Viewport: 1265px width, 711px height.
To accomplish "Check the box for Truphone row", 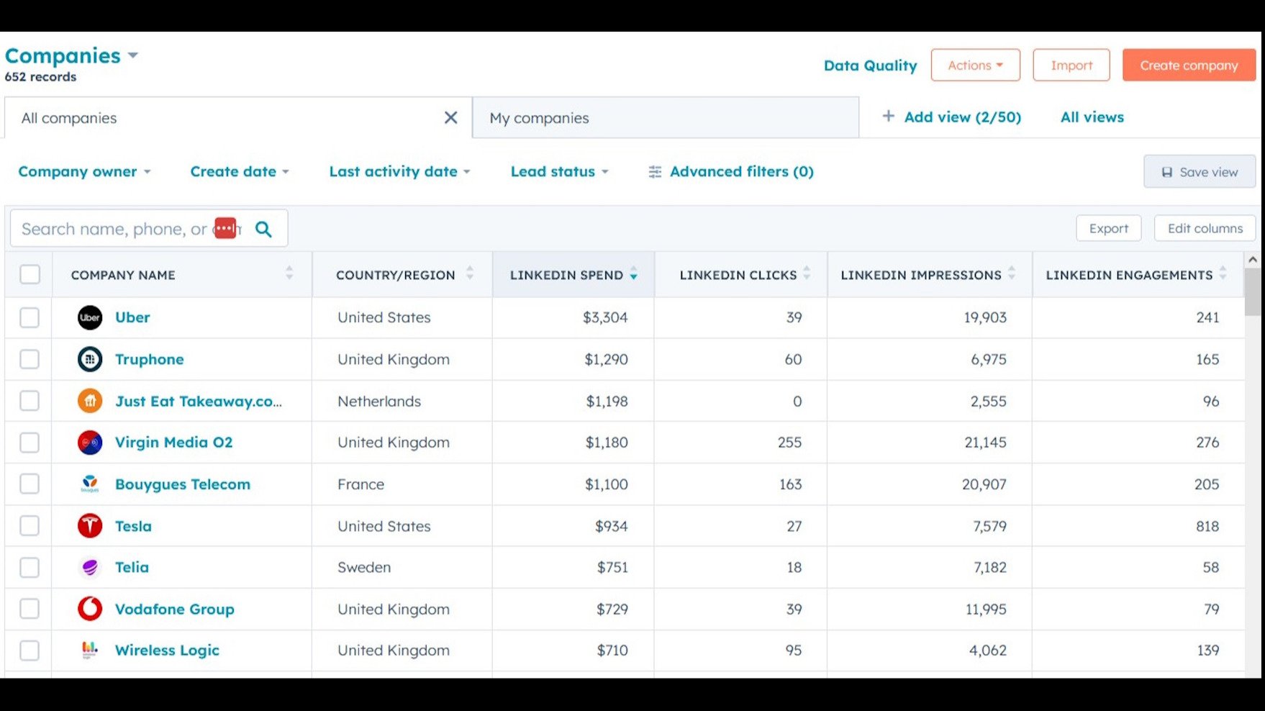I will pos(30,359).
